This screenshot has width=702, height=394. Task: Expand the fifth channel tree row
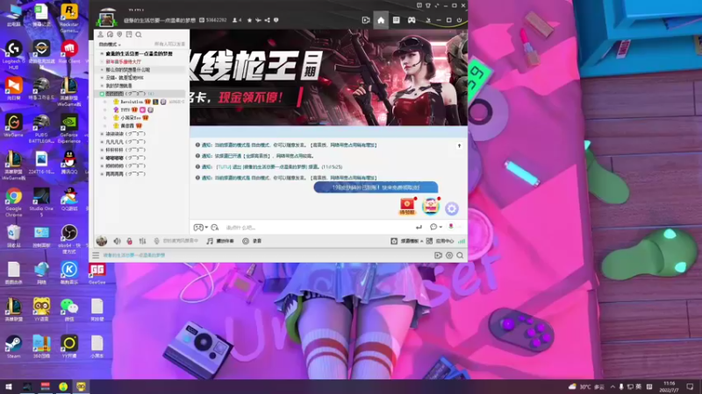[x=102, y=86]
